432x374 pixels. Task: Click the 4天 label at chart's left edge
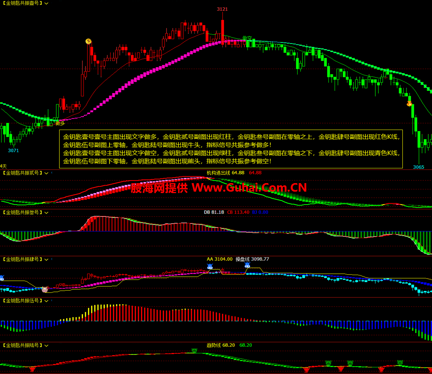(x=3, y=166)
